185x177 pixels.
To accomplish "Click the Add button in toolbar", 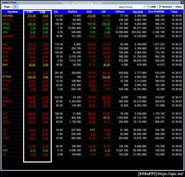I will (151, 7).
